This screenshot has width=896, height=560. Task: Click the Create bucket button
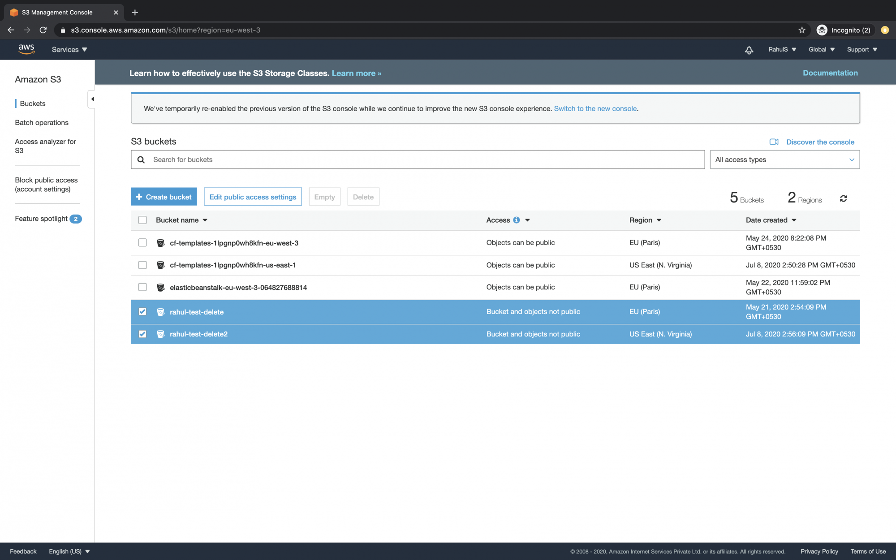pos(164,197)
